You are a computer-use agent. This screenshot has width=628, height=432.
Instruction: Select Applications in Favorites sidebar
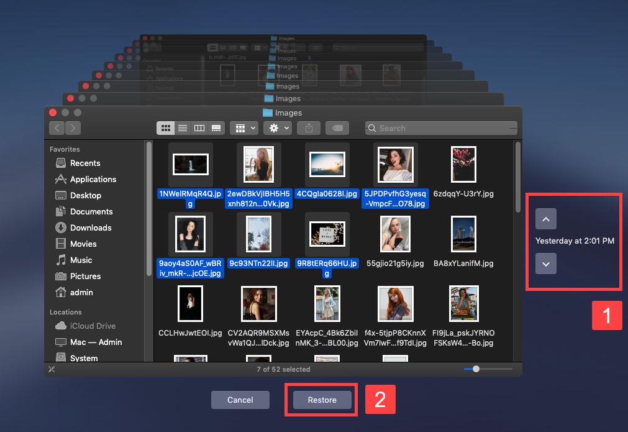click(93, 179)
